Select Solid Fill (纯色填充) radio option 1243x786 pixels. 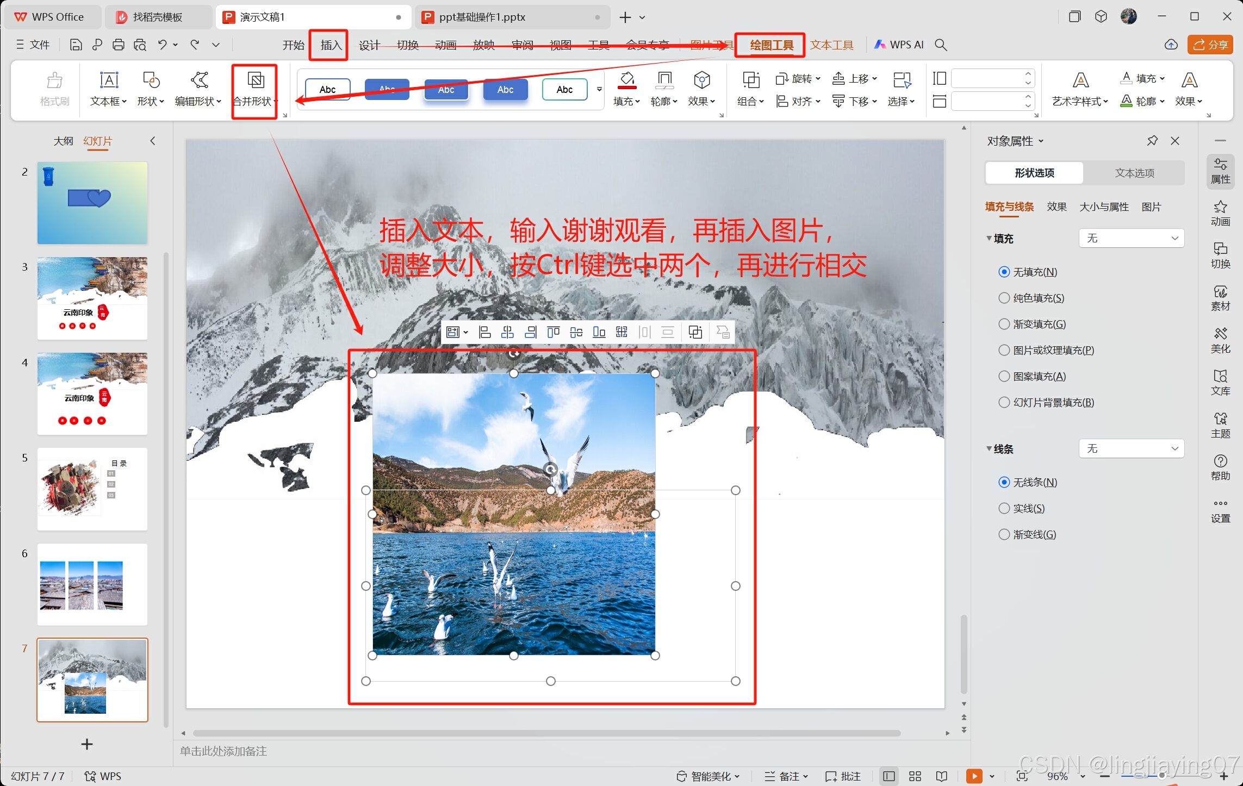click(1004, 298)
